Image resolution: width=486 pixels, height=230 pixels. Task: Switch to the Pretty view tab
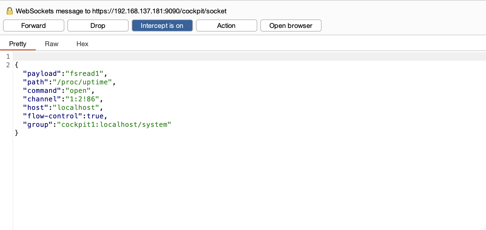click(18, 44)
